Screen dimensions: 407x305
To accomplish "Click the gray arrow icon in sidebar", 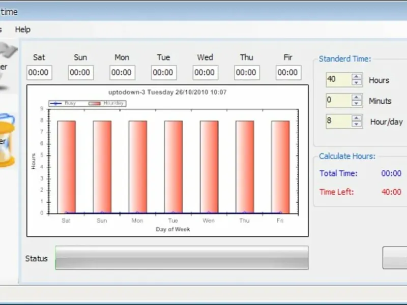I will tap(8, 50).
